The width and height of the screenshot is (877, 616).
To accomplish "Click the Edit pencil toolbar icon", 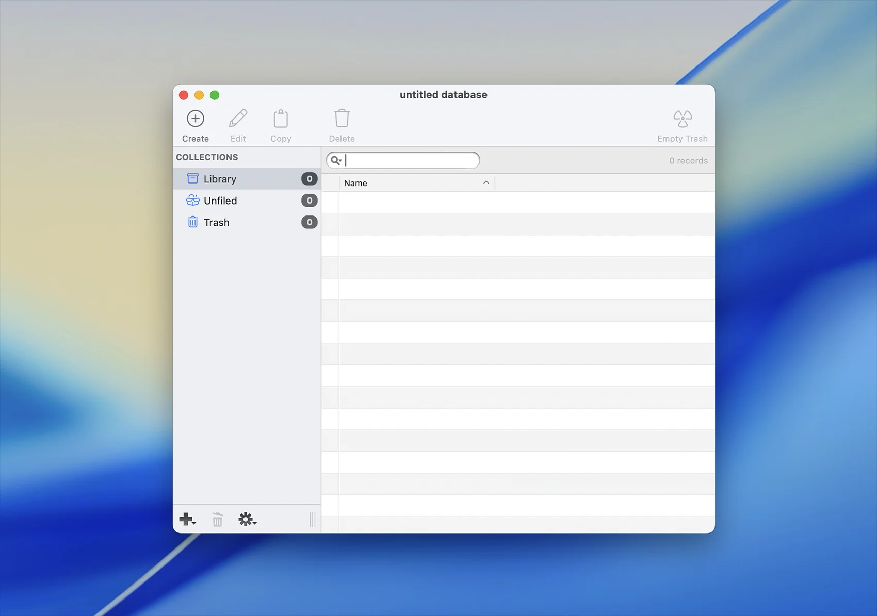I will point(238,119).
